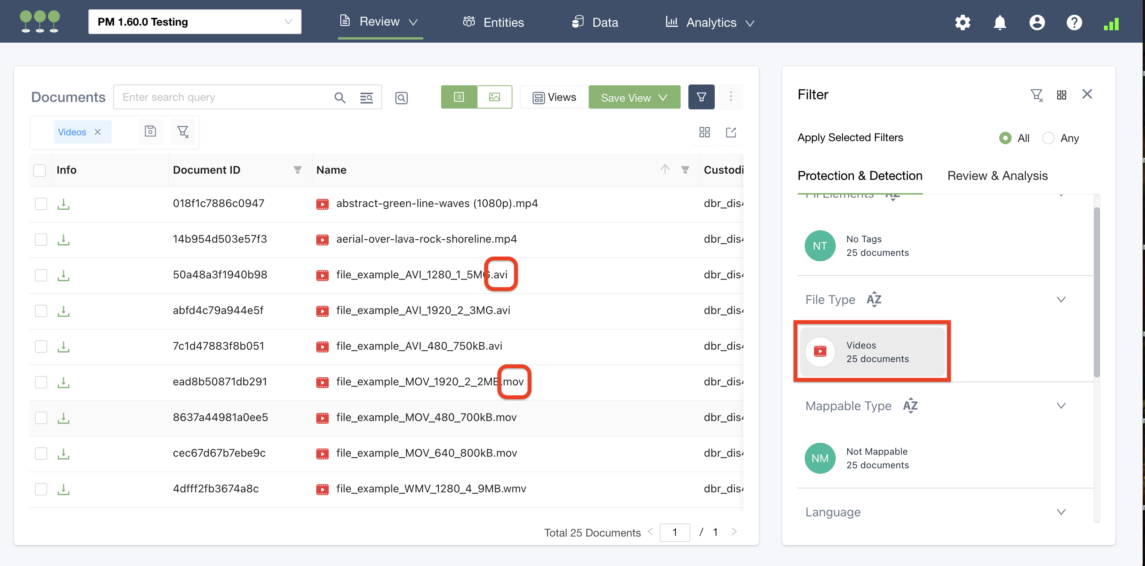Open advanced search options icon in search box
1145x566 pixels.
pyautogui.click(x=366, y=97)
